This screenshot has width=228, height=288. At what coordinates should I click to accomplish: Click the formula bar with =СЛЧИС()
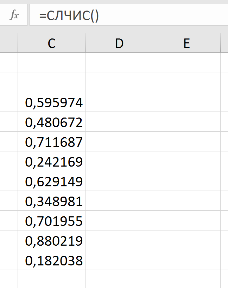(x=129, y=15)
